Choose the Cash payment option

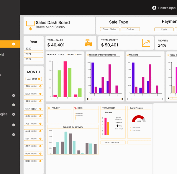tap(164, 29)
